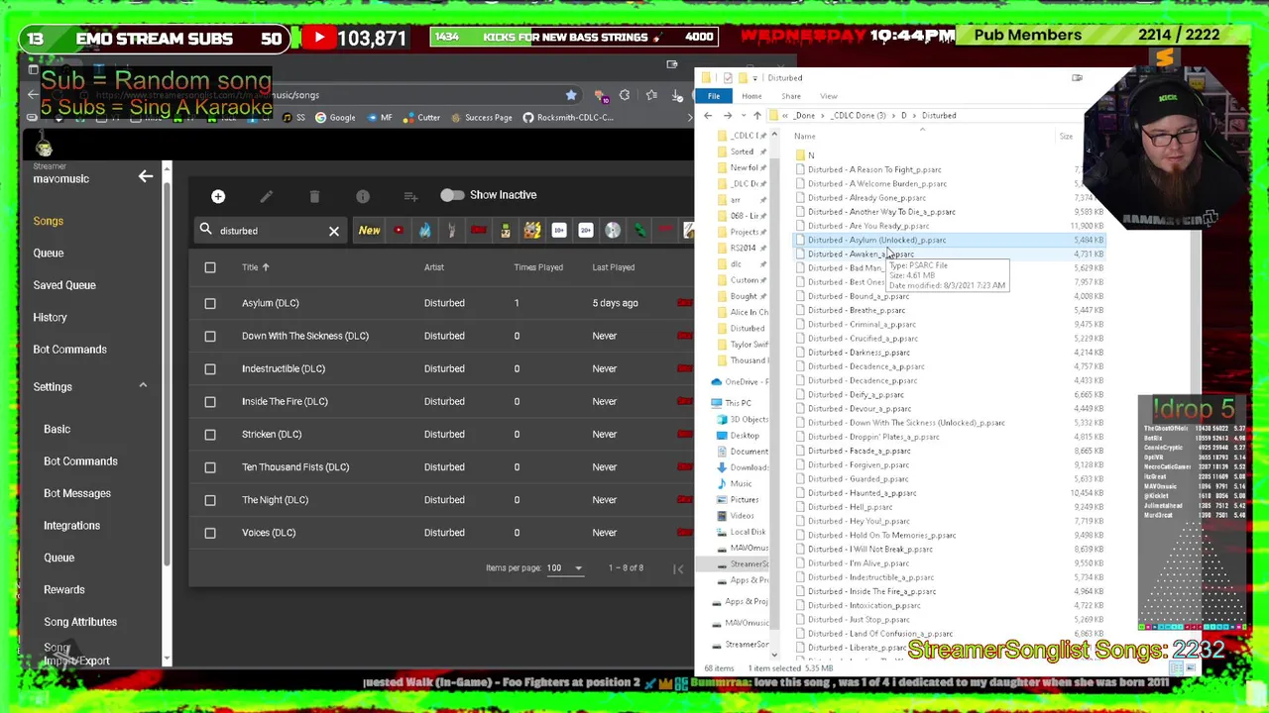The height and width of the screenshot is (713, 1269).
Task: Open the Explorer View tab
Action: [x=829, y=96]
